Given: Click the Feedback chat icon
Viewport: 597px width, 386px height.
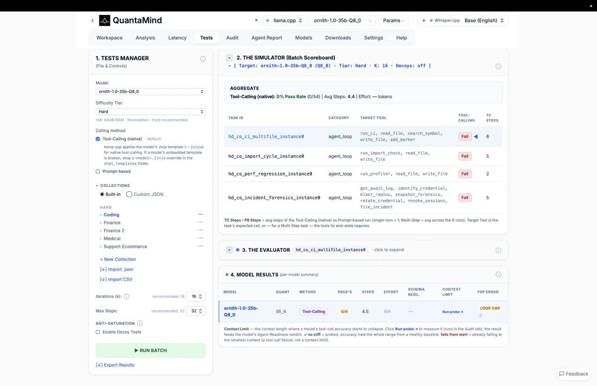Looking at the screenshot, I should coord(562,374).
